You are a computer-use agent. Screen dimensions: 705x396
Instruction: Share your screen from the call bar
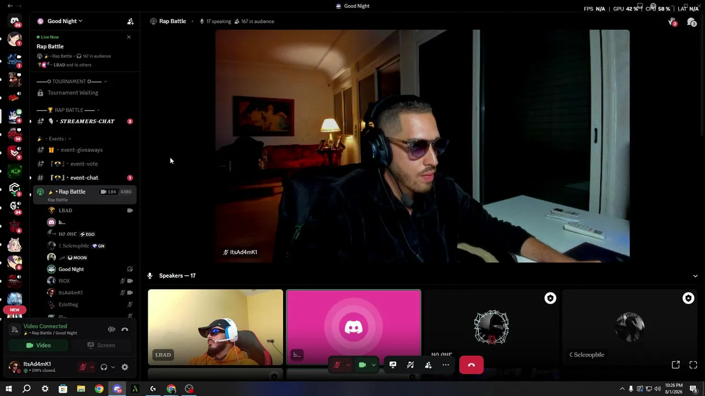coord(393,365)
